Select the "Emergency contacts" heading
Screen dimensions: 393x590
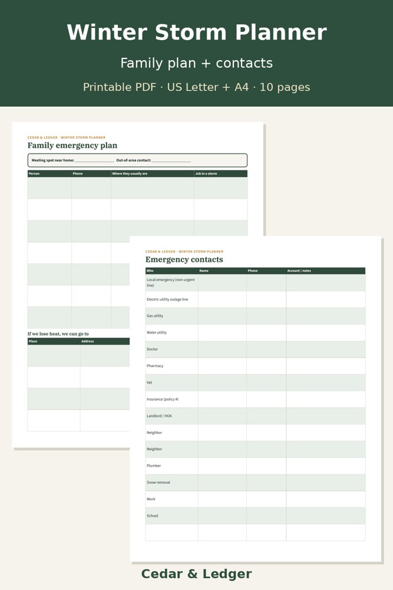coord(184,260)
